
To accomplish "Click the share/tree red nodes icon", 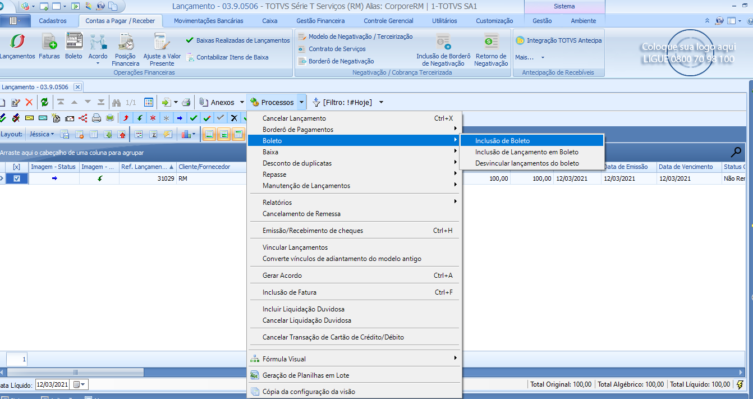I will pos(83,118).
